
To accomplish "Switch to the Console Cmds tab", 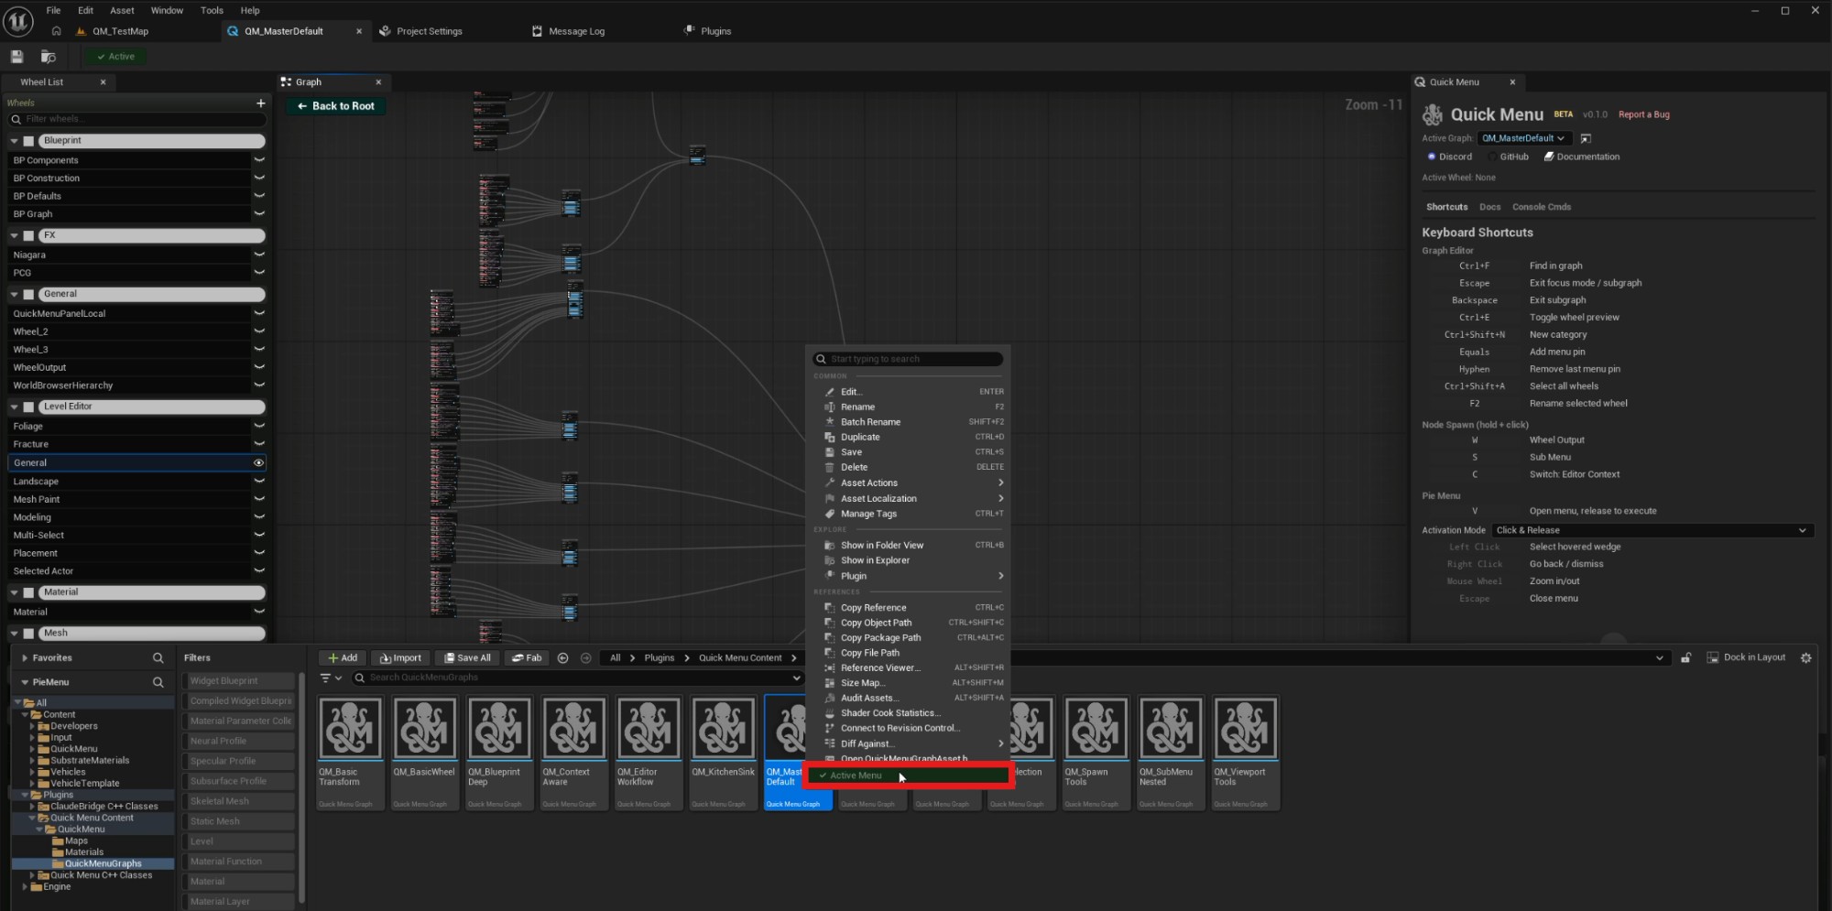I will [1541, 207].
